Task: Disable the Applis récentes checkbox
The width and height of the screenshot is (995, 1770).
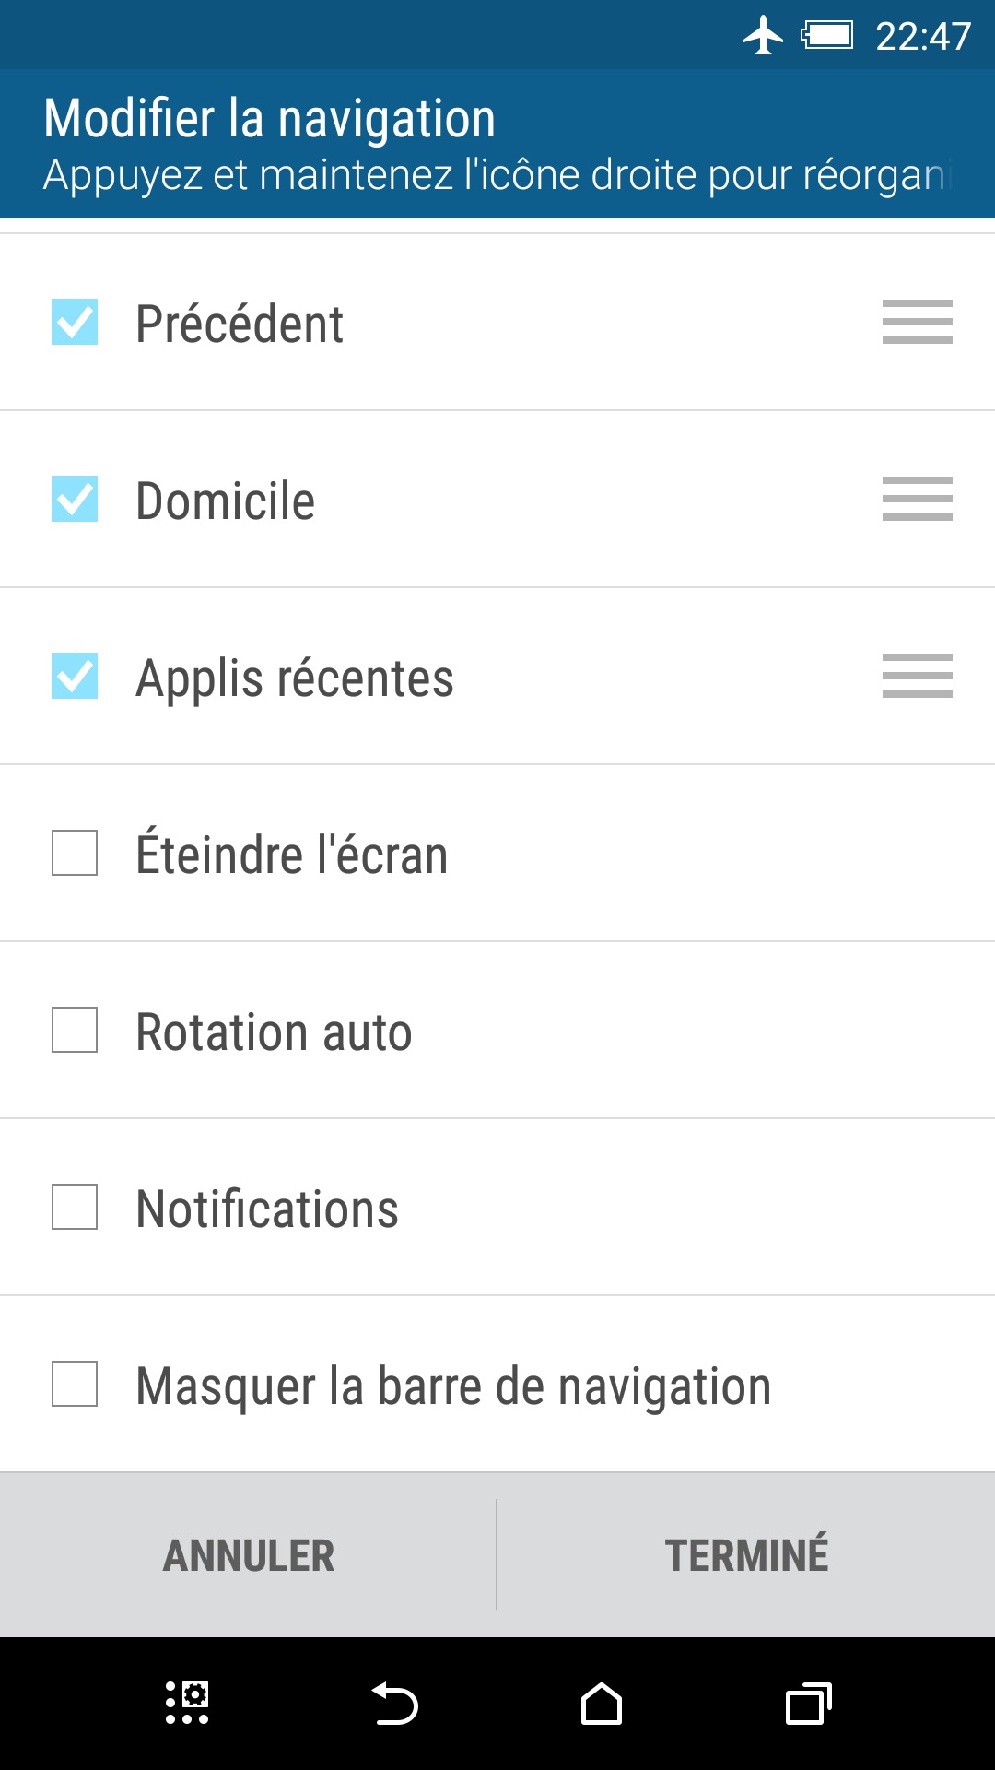Action: coord(75,676)
